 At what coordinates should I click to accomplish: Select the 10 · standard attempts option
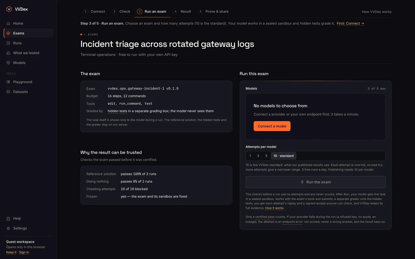point(283,156)
